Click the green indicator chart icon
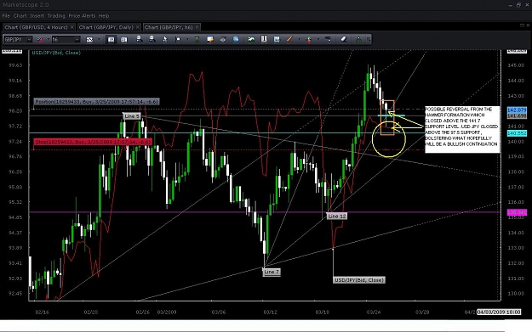 pyautogui.click(x=251, y=39)
